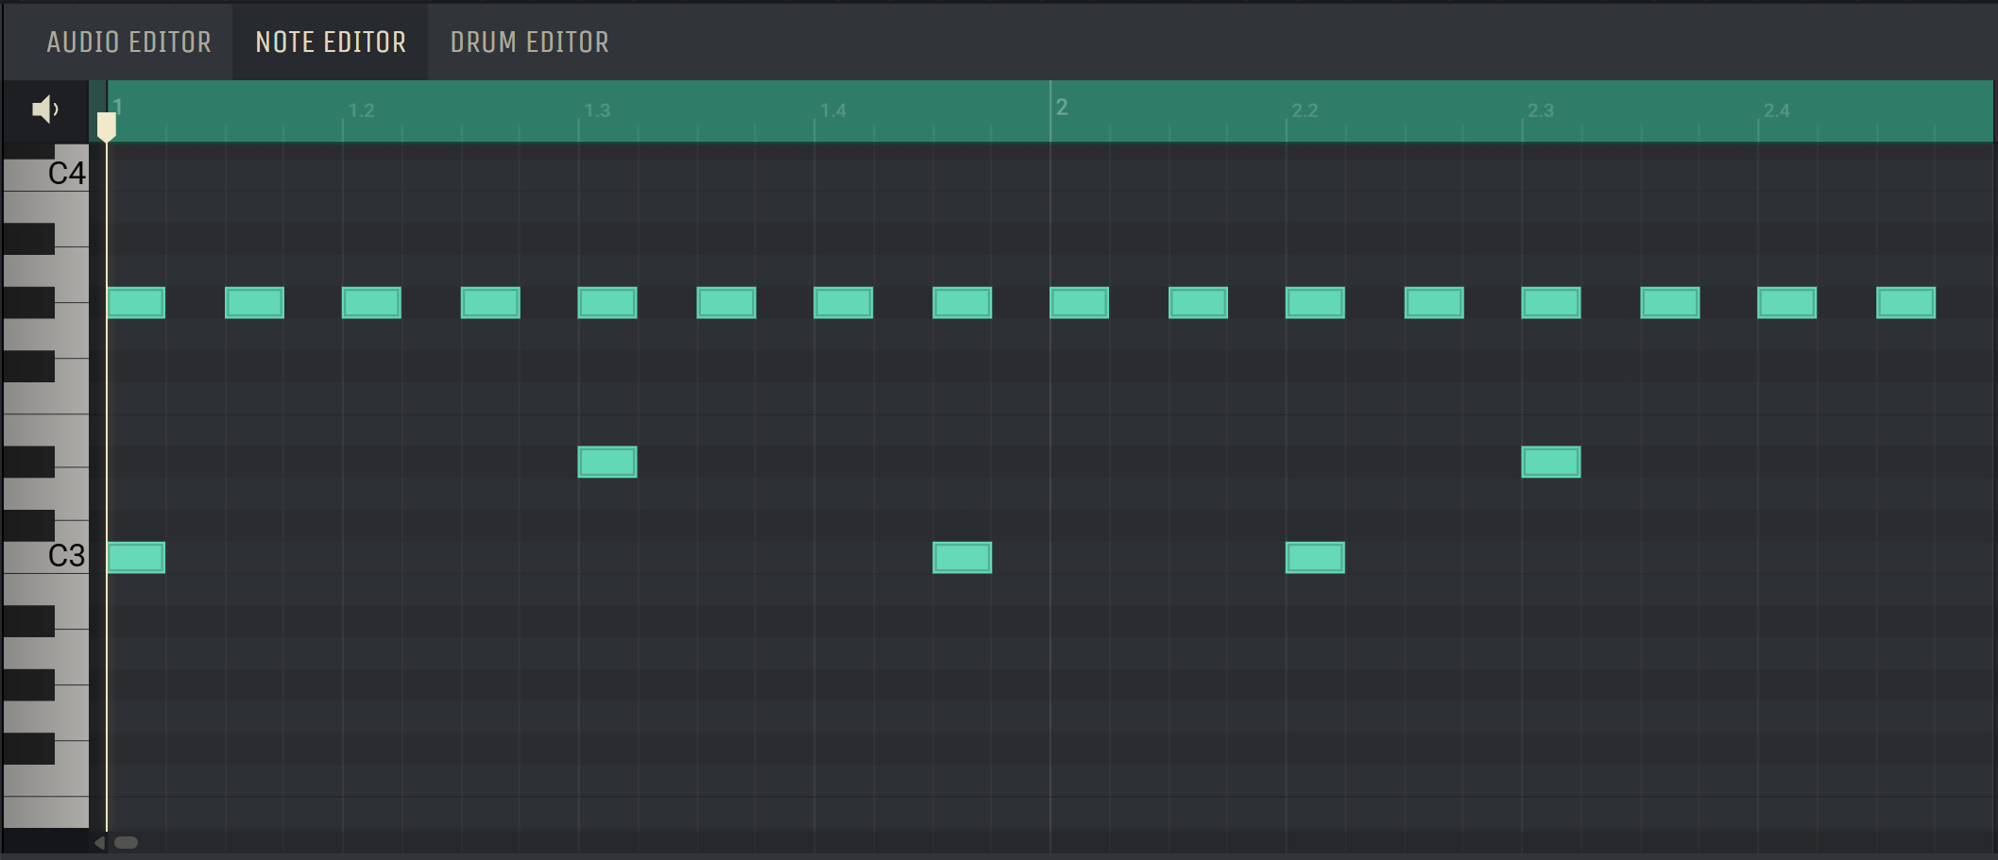
Task: Select the top-row note at beat 2.4
Action: (1787, 303)
